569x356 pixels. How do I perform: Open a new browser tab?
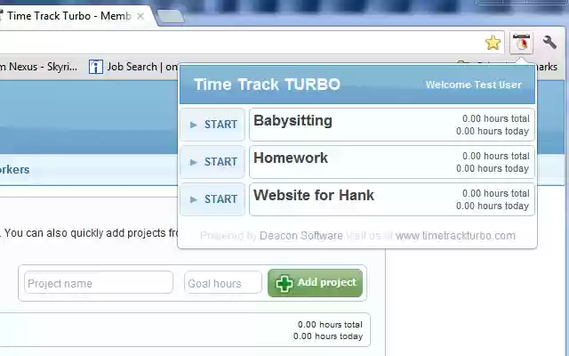(x=171, y=16)
